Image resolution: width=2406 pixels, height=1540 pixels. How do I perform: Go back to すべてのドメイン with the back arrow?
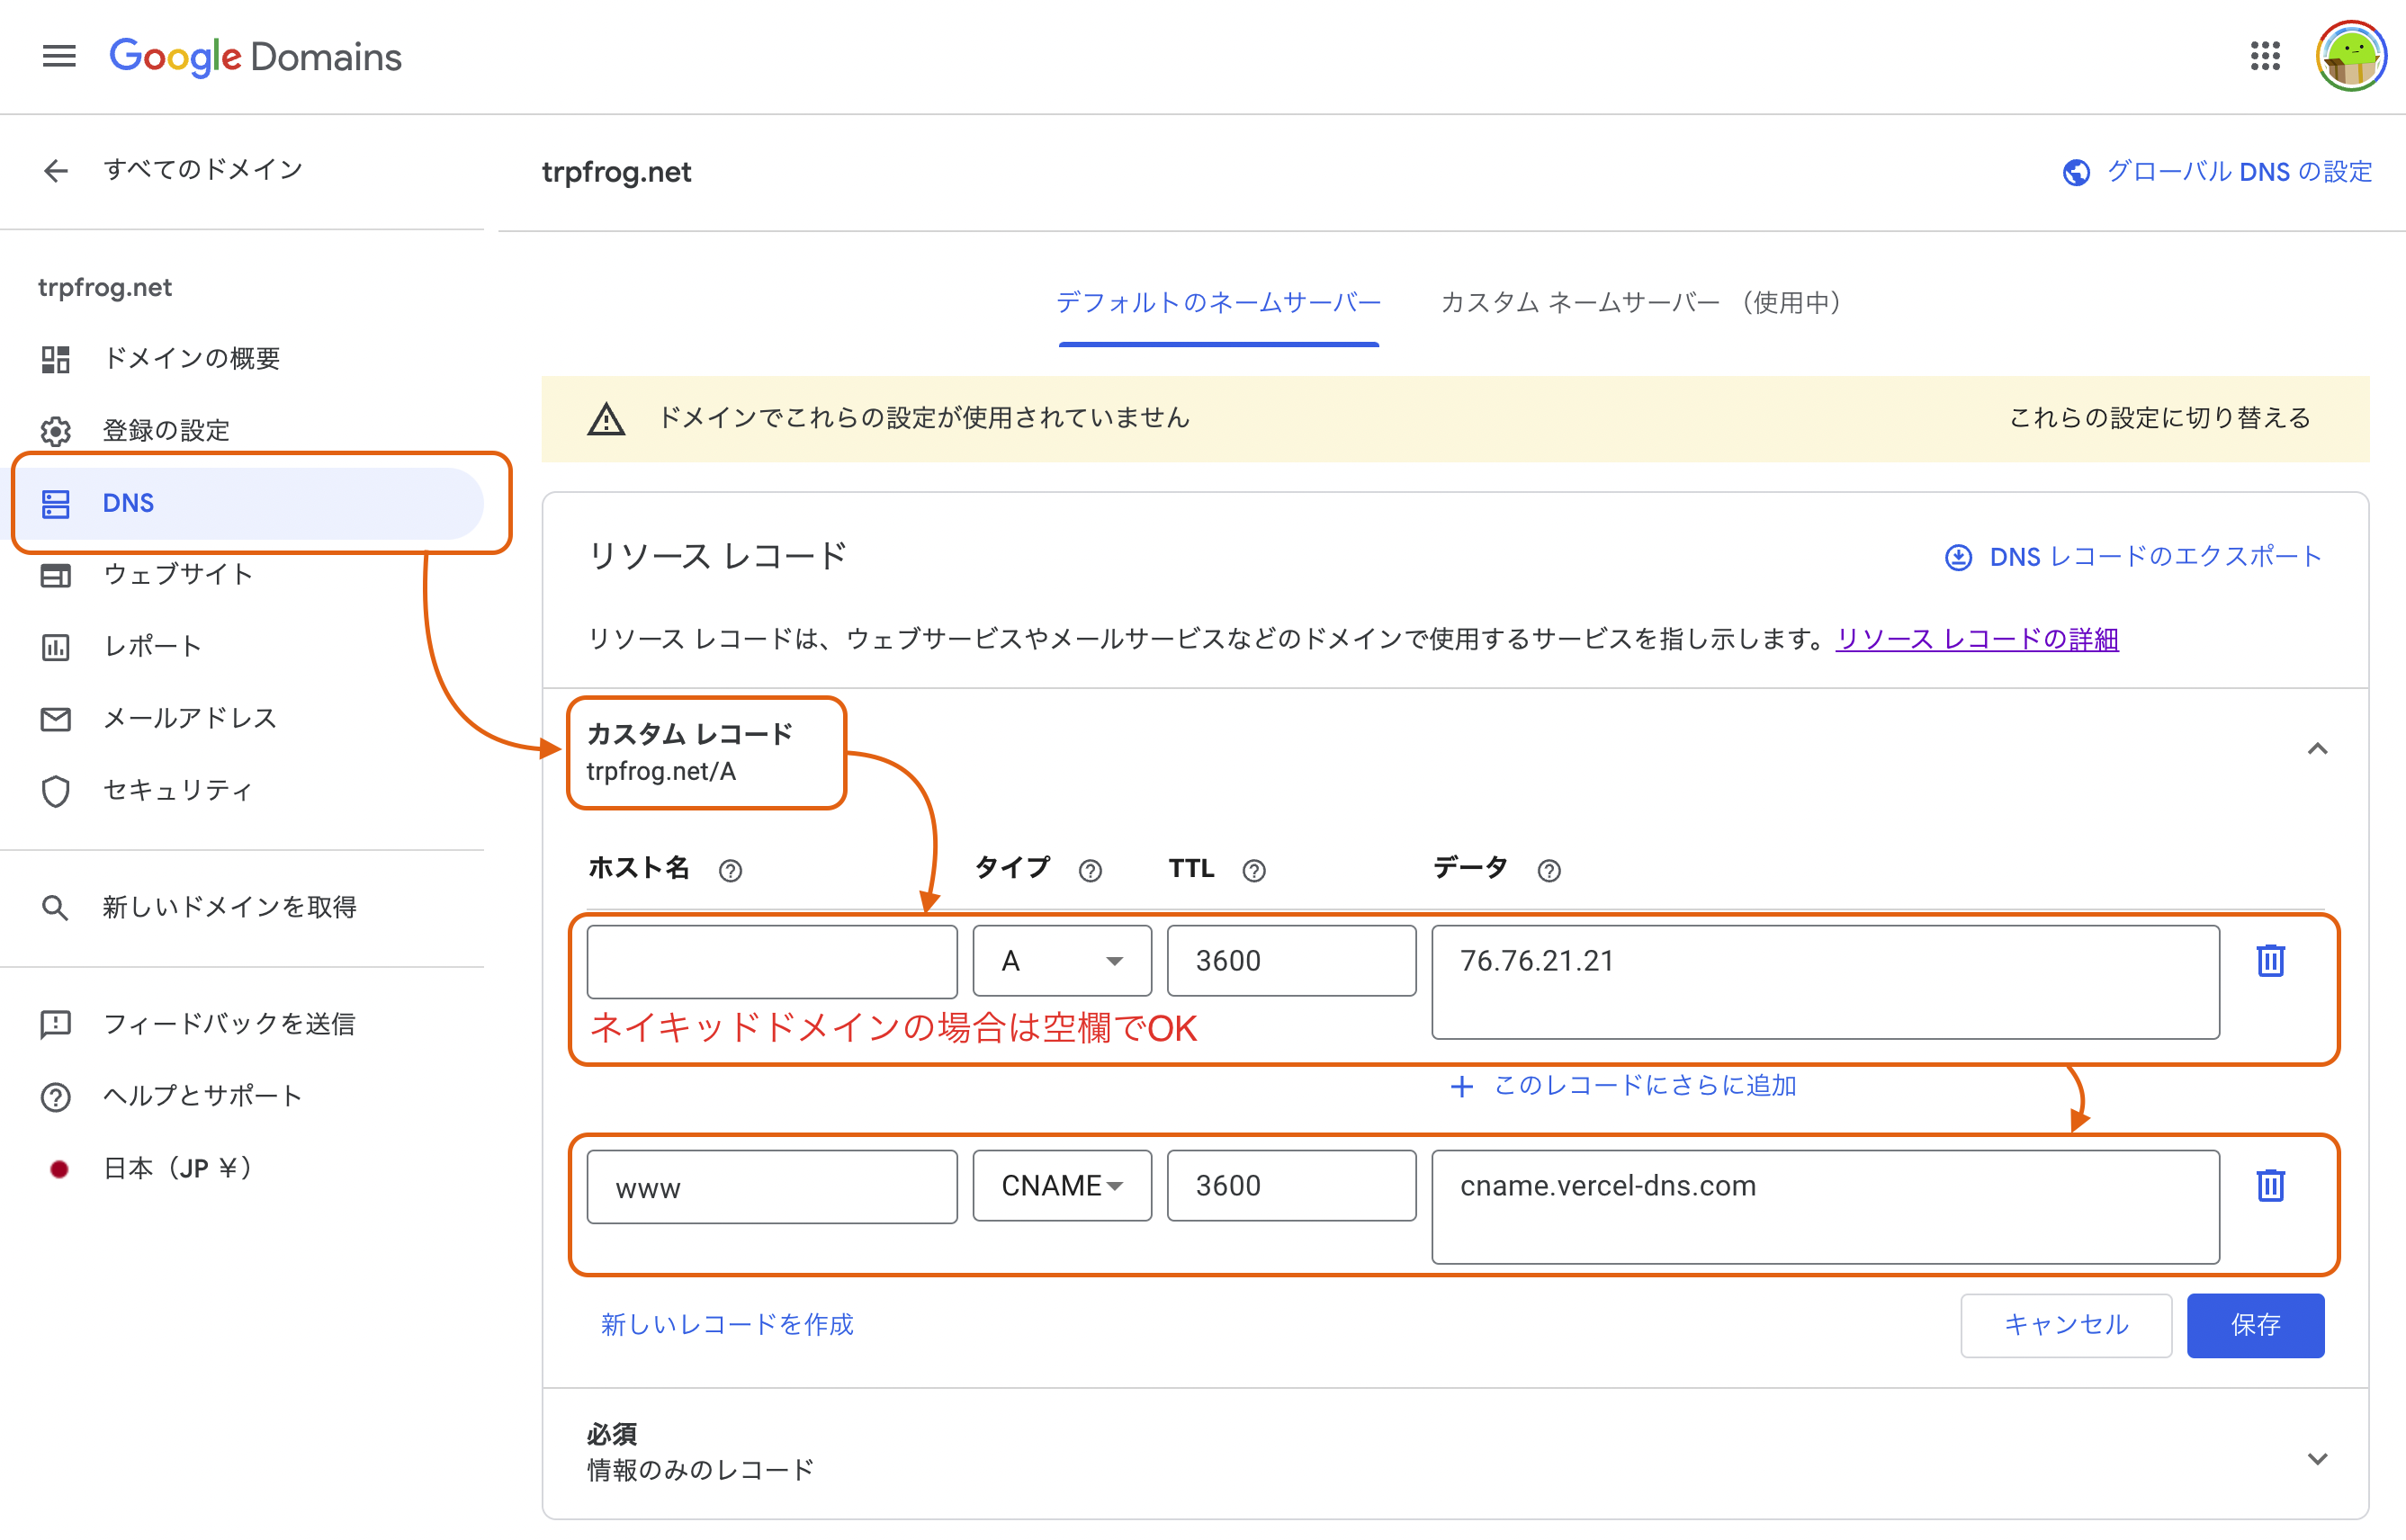(x=56, y=170)
